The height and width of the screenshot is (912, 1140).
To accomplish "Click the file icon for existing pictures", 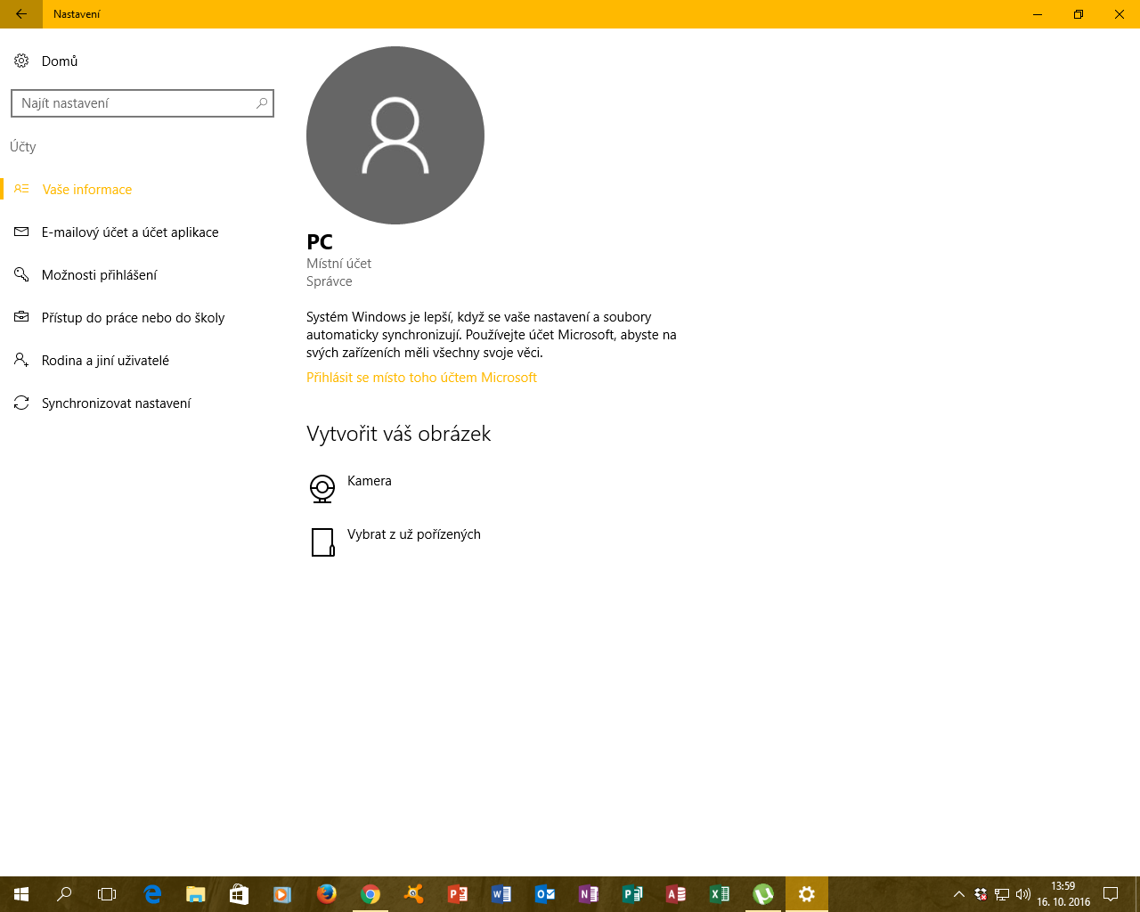I will [x=322, y=542].
